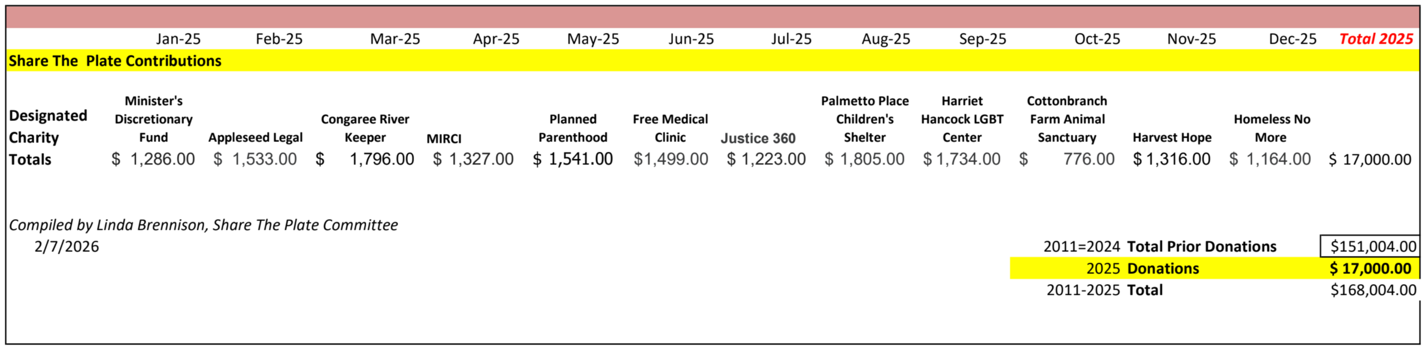Click the 776.00 October total
This screenshot has height=351, width=1426.
pyautogui.click(x=1088, y=160)
